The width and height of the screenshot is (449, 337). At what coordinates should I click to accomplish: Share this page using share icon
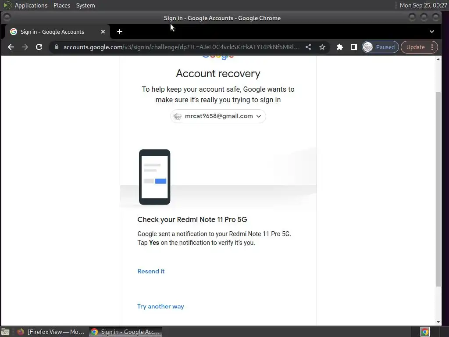click(308, 47)
